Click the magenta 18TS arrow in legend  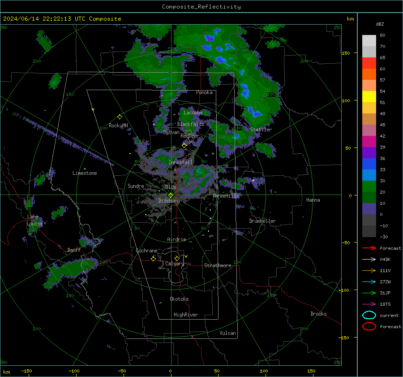click(x=369, y=304)
